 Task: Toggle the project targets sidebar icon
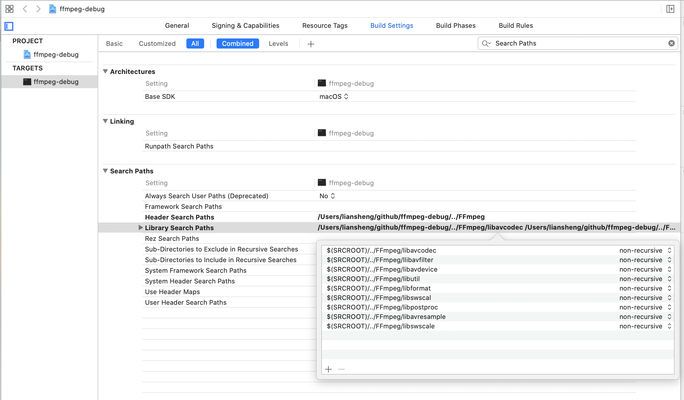[x=9, y=26]
